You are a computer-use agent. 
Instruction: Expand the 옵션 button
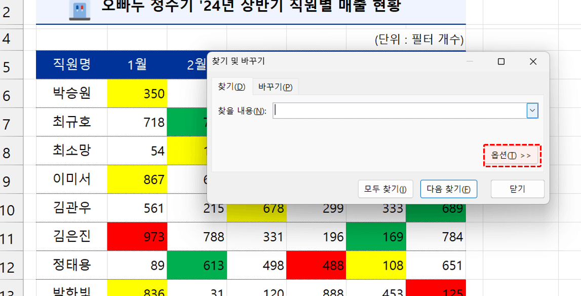[x=511, y=156]
